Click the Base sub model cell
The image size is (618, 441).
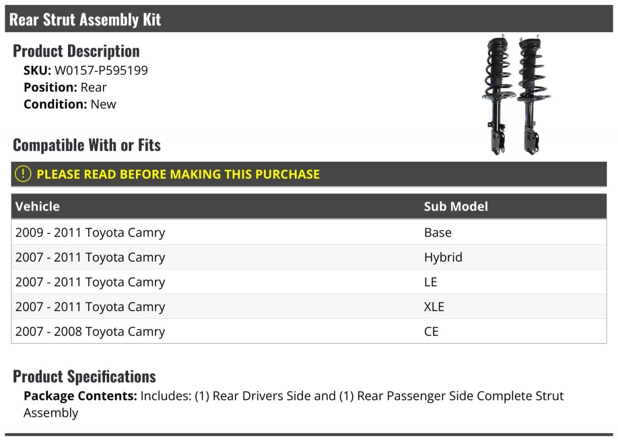(x=438, y=232)
